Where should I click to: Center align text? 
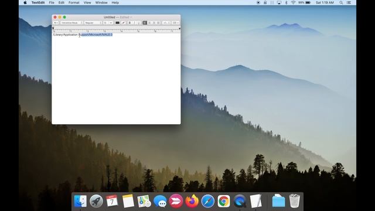coord(149,23)
